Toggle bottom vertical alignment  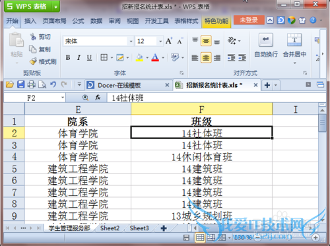(217, 42)
